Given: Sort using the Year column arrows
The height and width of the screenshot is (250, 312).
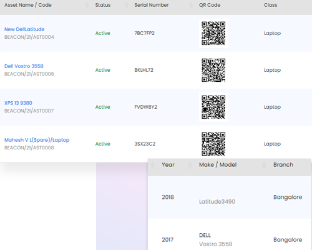Looking at the screenshot, I should click(x=190, y=165).
